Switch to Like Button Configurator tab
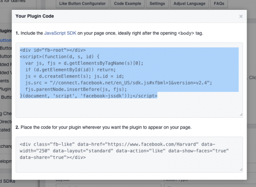This screenshot has width=256, height=187. click(x=82, y=3)
